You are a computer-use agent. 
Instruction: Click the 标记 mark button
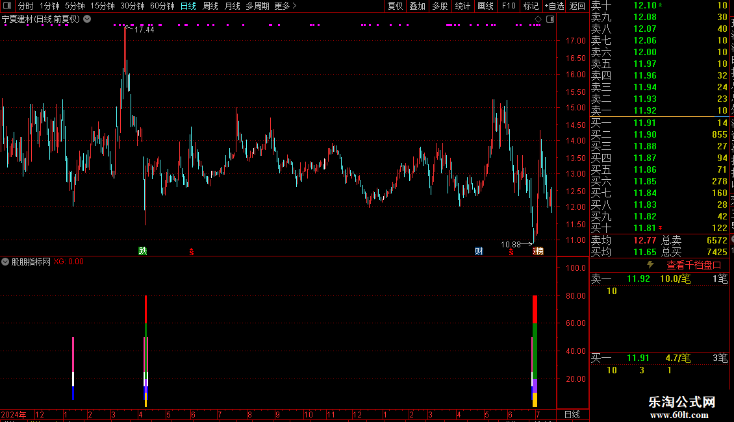(x=531, y=6)
